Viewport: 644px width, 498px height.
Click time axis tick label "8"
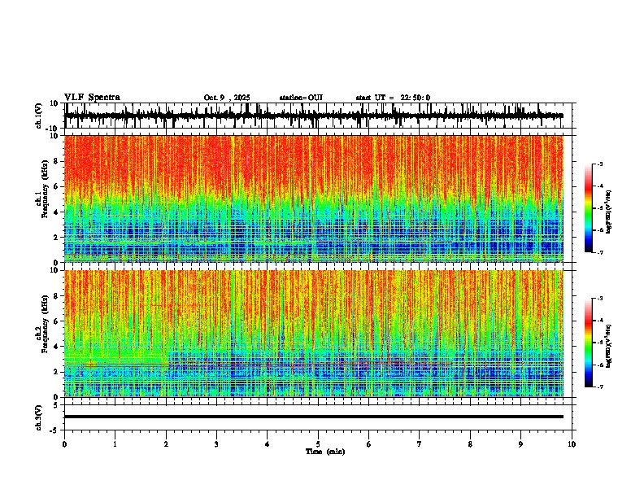pyautogui.click(x=470, y=444)
